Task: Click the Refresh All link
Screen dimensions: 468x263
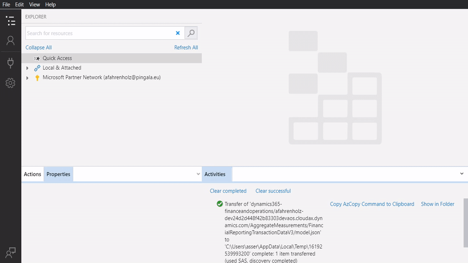Action: coord(186,48)
